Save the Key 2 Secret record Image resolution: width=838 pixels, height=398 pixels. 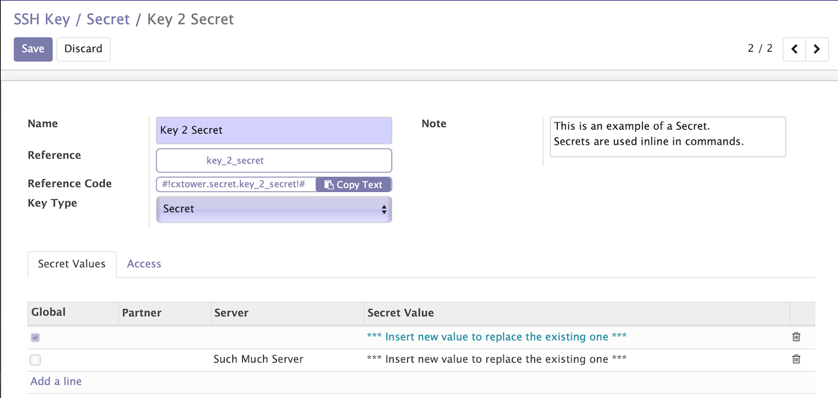point(33,49)
